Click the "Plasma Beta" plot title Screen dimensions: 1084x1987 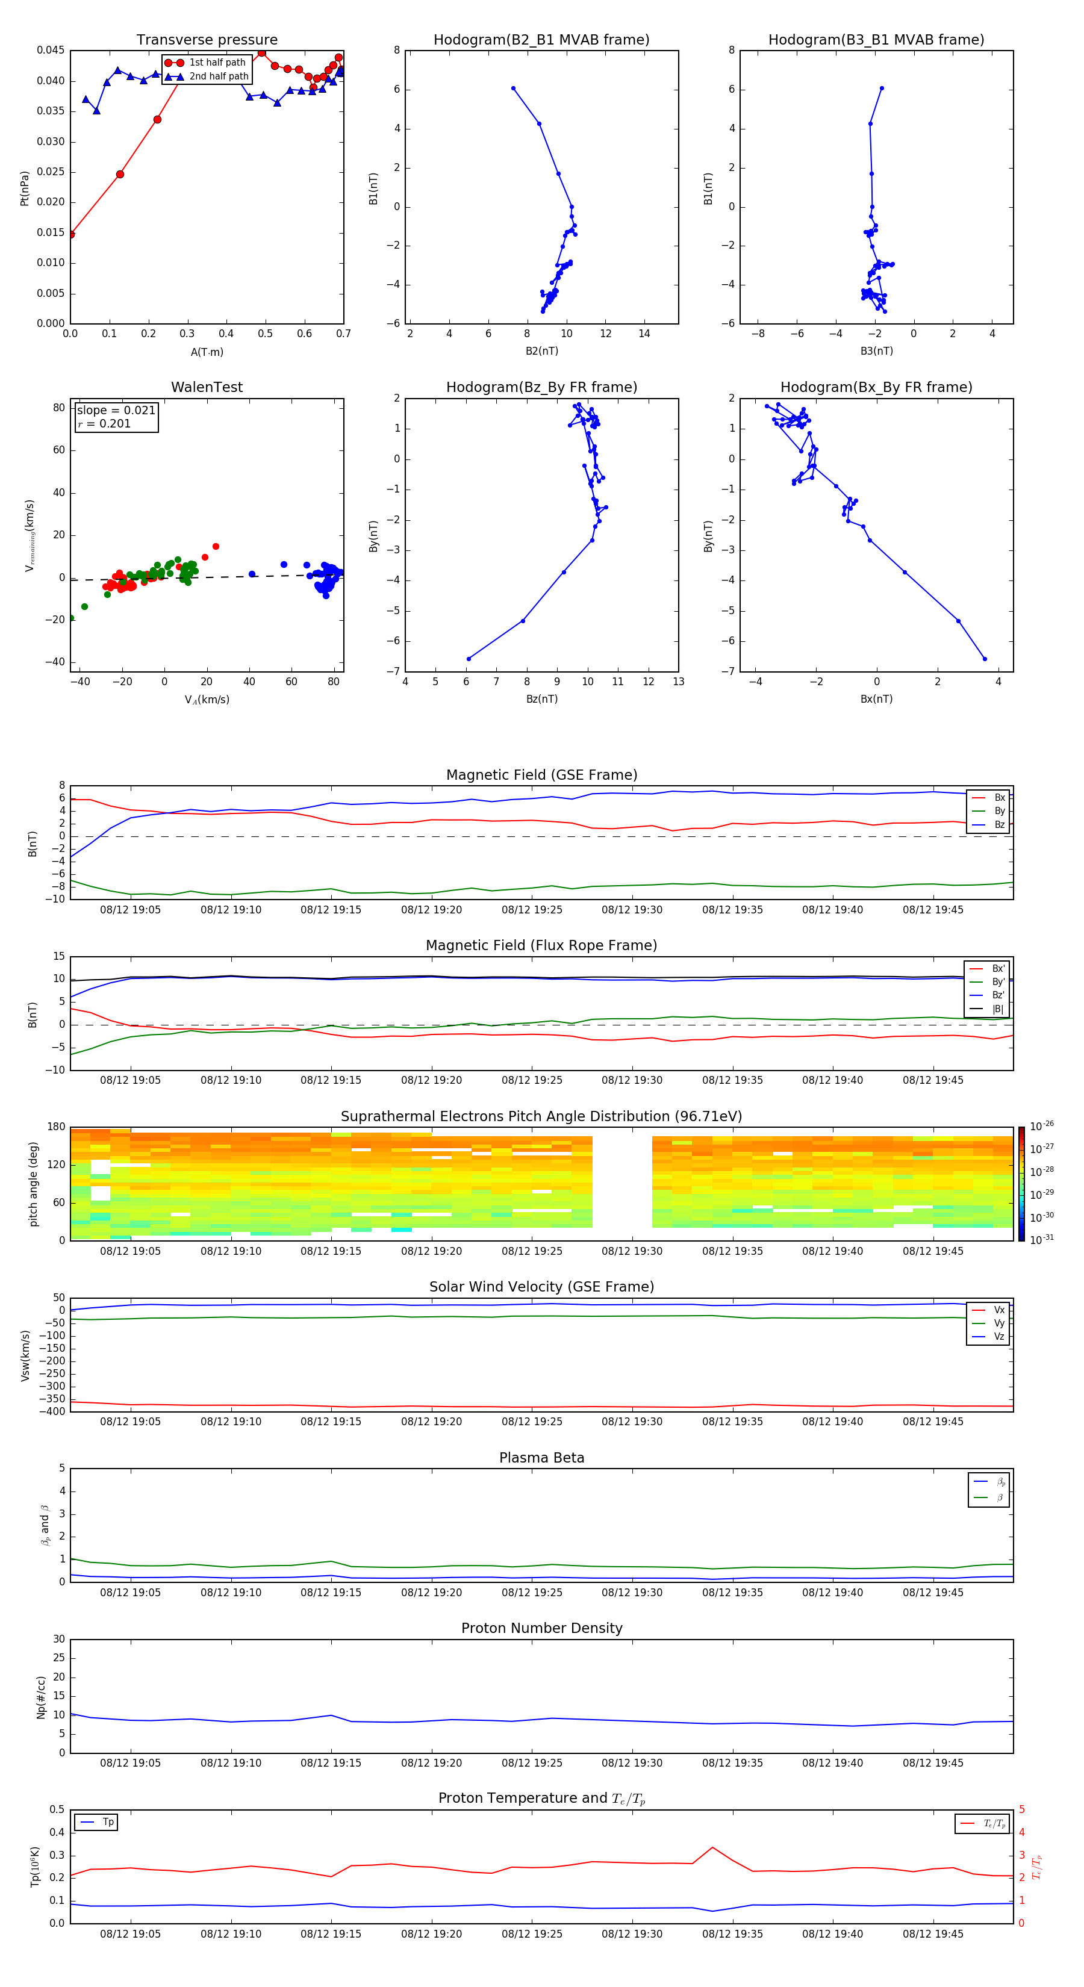[541, 1458]
